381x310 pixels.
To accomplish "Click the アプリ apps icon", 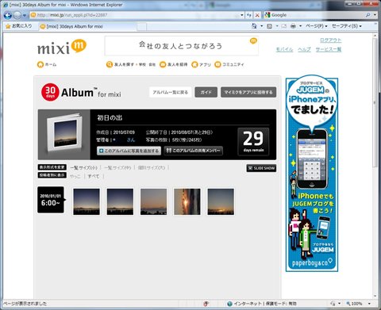I will tap(194, 64).
